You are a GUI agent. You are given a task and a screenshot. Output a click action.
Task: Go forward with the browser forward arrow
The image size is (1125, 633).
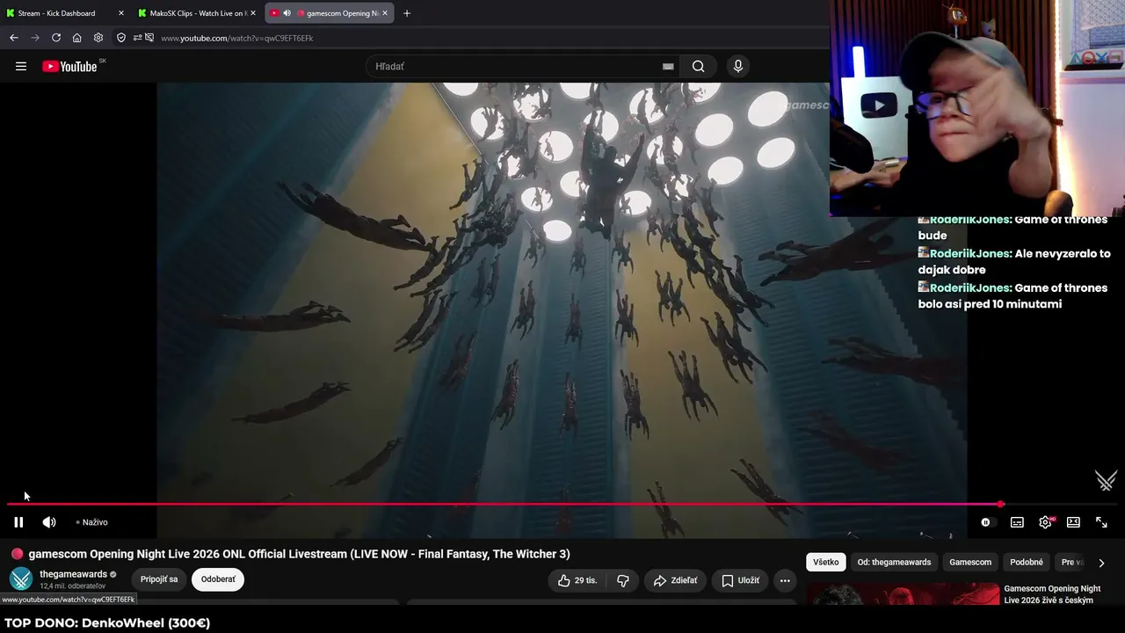(35, 38)
